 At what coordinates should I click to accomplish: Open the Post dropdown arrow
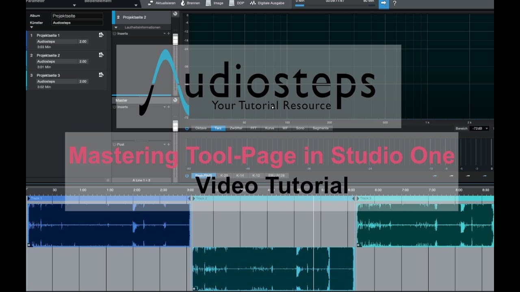point(165,144)
